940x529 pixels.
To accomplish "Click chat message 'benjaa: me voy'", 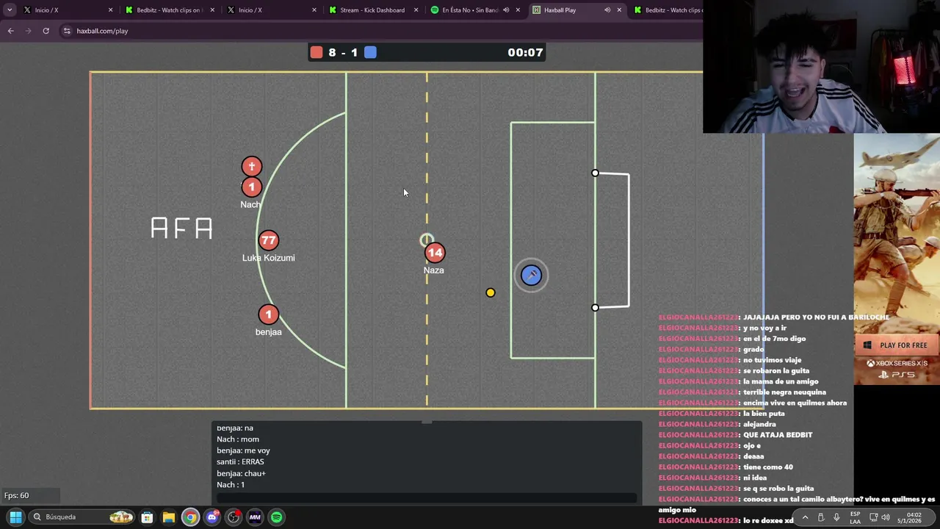I will 243,450.
